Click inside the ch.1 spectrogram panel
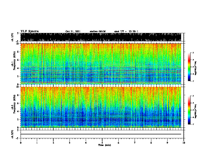 pyautogui.click(x=101, y=64)
